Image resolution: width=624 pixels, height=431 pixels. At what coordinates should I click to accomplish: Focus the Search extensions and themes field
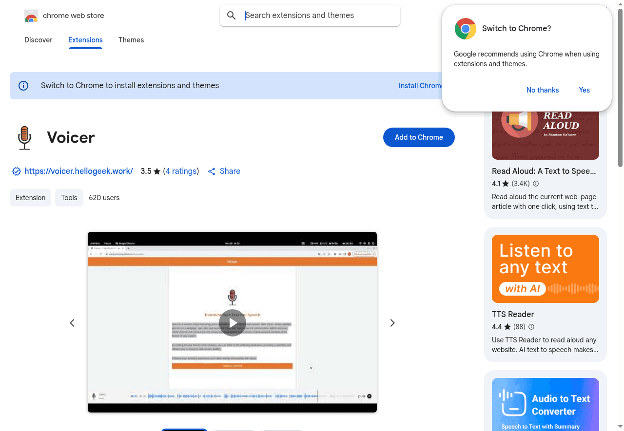317,16
